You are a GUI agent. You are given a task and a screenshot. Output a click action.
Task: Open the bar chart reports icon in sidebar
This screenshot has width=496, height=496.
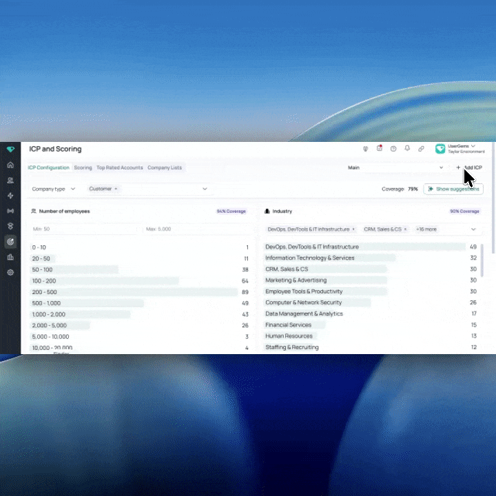(10, 257)
